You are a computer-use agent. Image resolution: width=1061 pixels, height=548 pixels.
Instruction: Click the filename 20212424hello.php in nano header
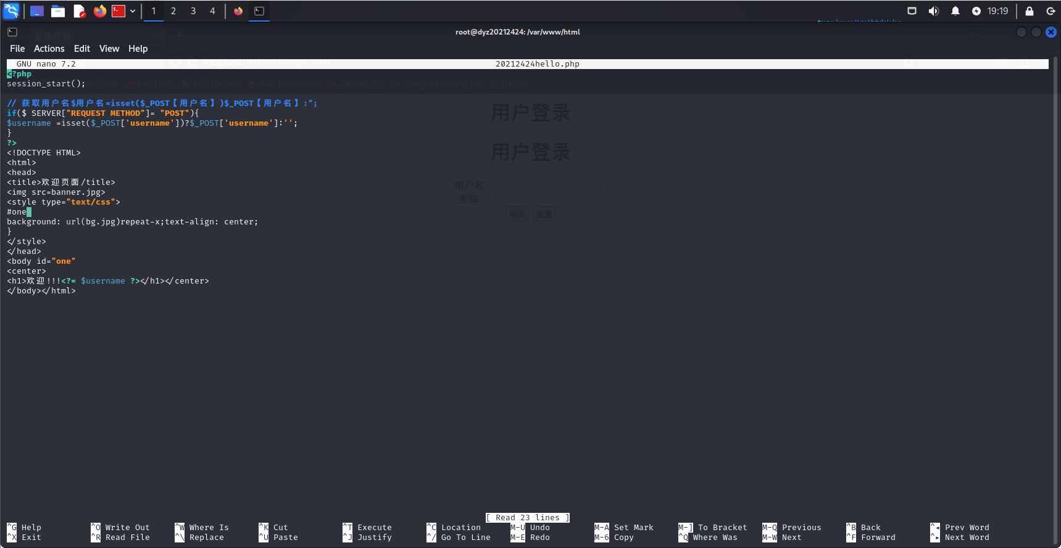click(x=538, y=64)
